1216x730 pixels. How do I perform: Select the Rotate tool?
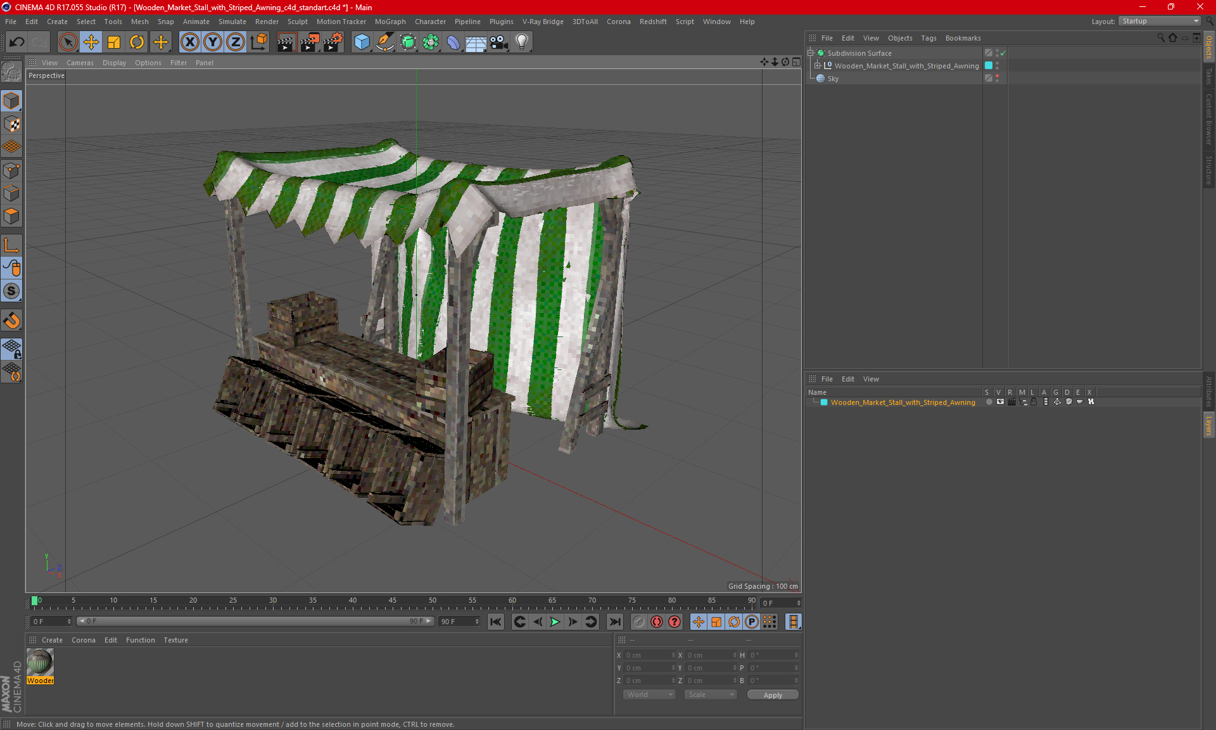tap(137, 42)
